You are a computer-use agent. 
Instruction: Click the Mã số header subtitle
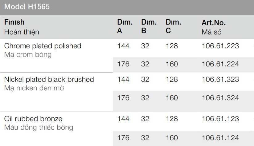[211, 32]
